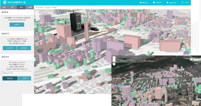Select the 분석 (analysis) tab

pyautogui.click(x=21, y=7)
